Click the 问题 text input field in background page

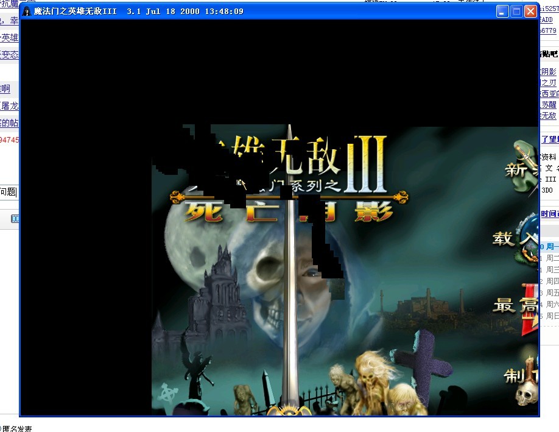coord(9,192)
